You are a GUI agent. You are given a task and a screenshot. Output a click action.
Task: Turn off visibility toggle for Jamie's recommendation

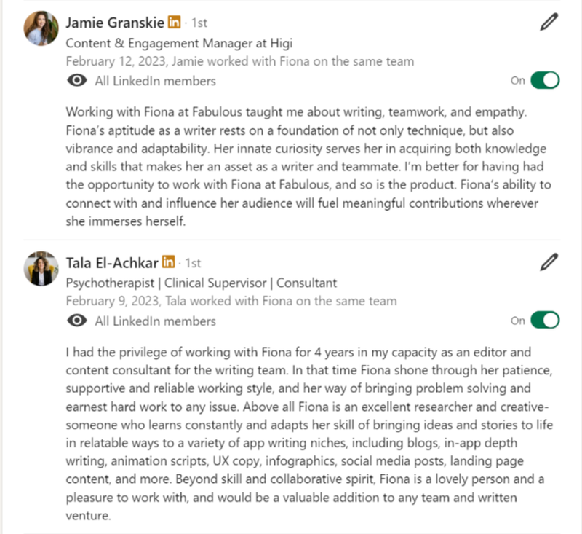pos(545,80)
